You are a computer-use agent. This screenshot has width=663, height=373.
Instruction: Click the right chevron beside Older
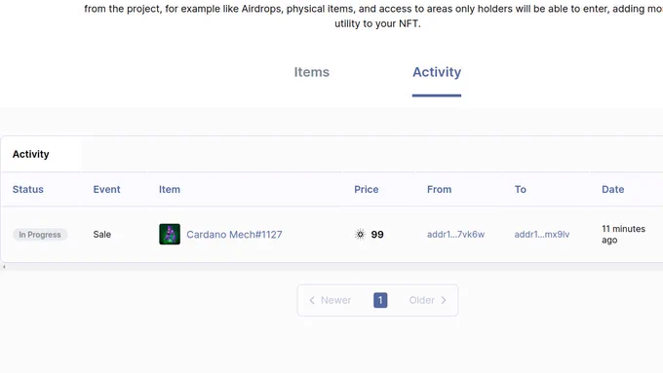[x=444, y=300]
